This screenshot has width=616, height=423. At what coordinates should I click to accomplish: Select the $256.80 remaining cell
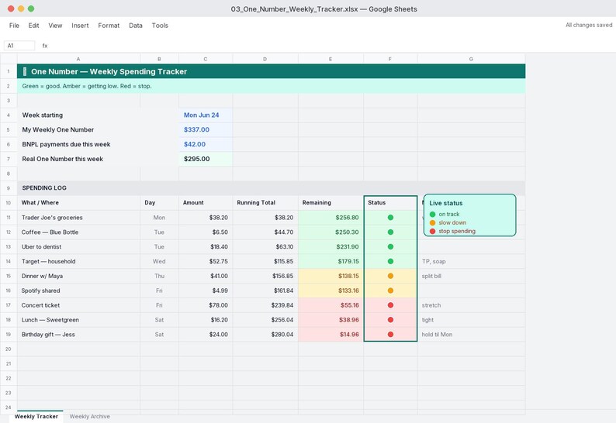coord(330,218)
